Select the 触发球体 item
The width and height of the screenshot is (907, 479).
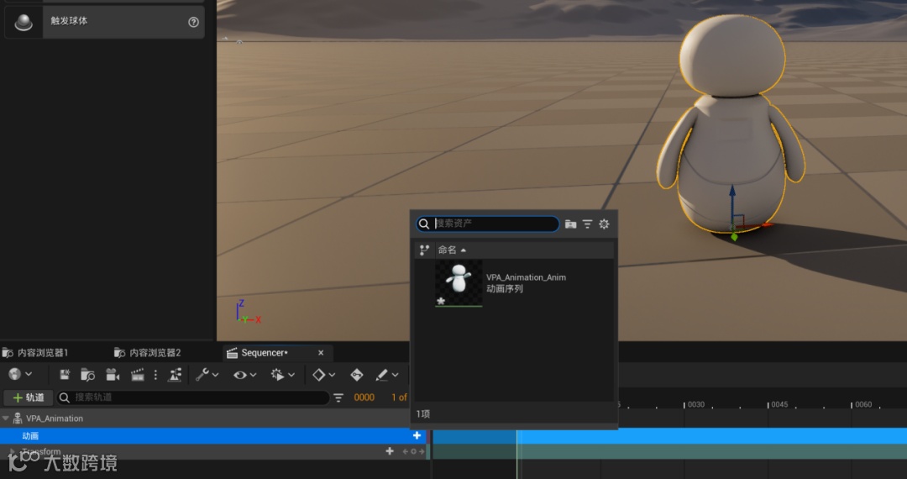coord(105,22)
